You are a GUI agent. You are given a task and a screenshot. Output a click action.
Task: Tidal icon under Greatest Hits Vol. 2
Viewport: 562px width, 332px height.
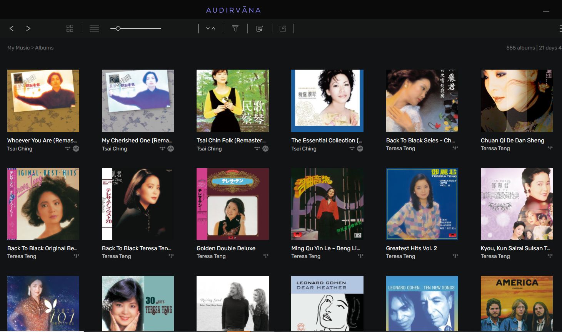coord(455,256)
